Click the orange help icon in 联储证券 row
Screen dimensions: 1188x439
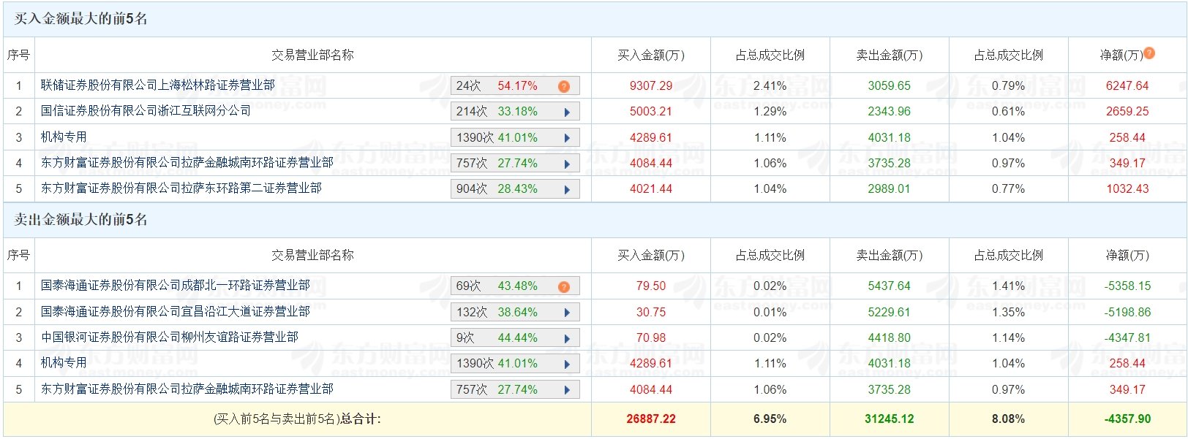[564, 86]
